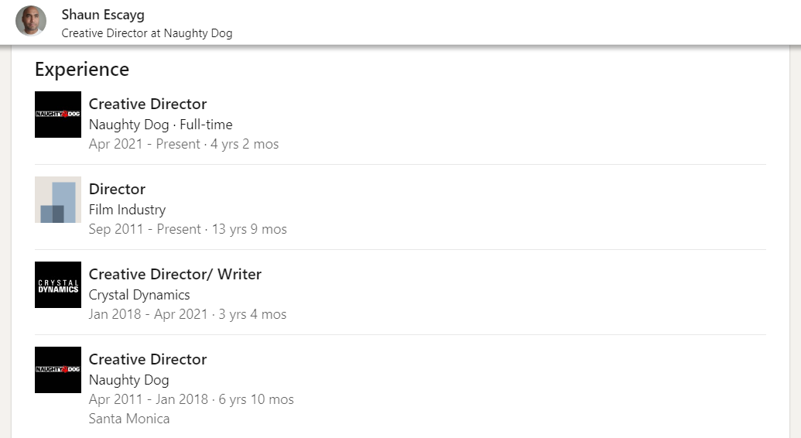Select the Creative Director title dated Apr 2011
Screen dimensions: 801x438
(x=148, y=359)
